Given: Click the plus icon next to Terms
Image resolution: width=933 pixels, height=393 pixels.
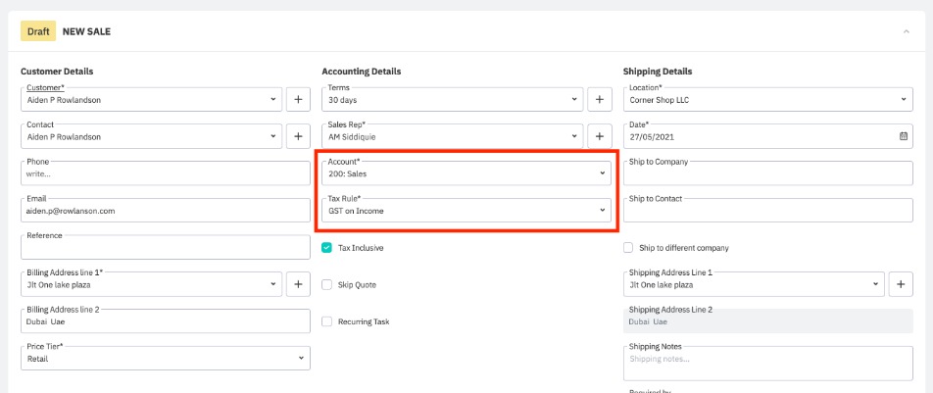Looking at the screenshot, I should [x=600, y=99].
